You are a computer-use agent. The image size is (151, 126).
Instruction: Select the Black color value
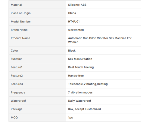72,50
